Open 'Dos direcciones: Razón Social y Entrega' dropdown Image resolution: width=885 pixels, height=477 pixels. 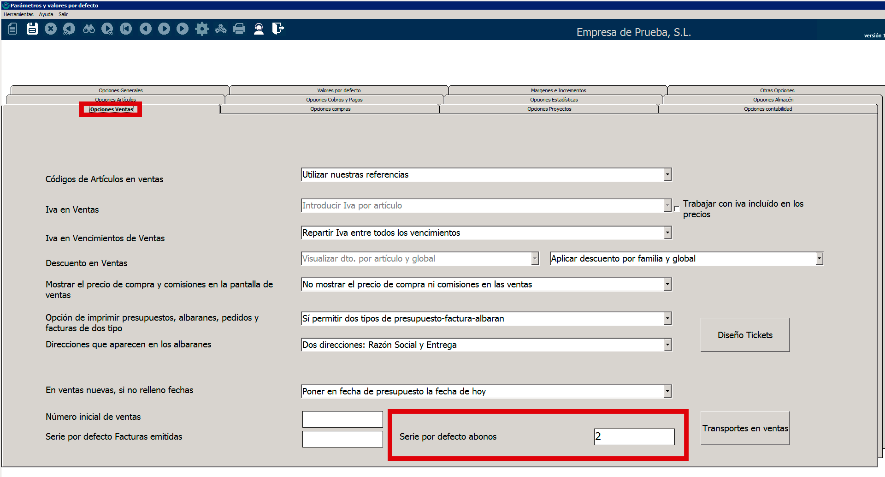tap(667, 345)
